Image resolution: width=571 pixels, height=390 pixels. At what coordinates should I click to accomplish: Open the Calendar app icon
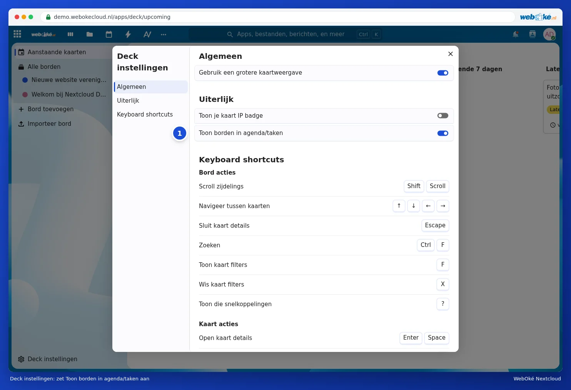click(x=109, y=34)
